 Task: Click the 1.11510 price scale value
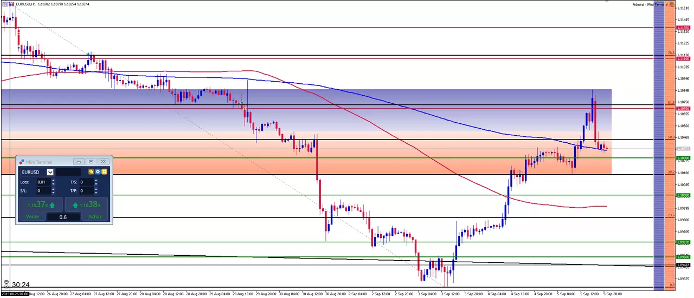pos(683,8)
